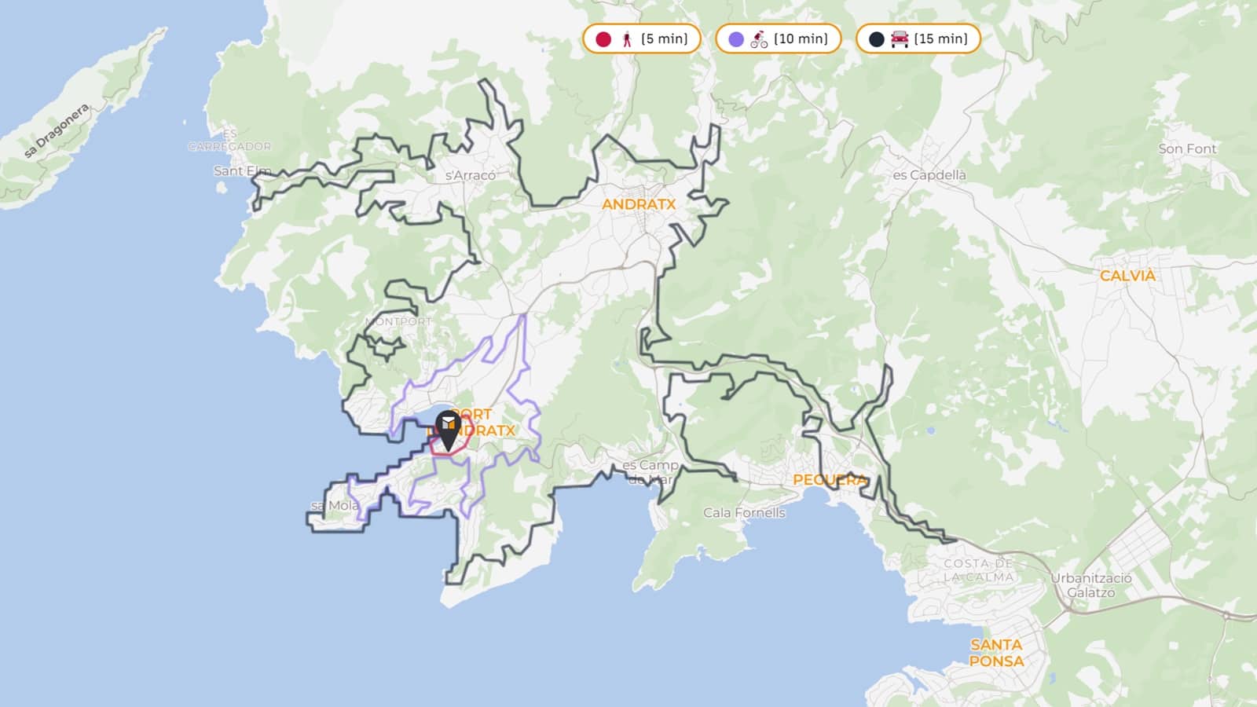Click the es Capdellà village label
This screenshot has width=1257, height=707.
pyautogui.click(x=929, y=175)
